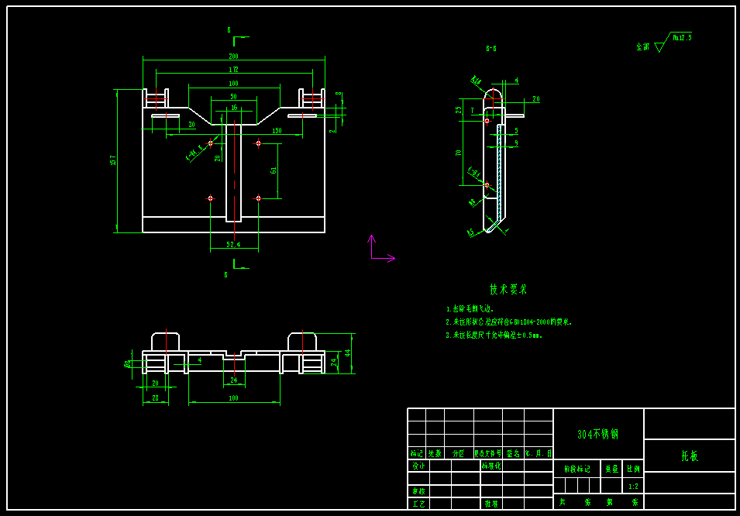Select the '25' dimension in section B-B

pyautogui.click(x=458, y=110)
